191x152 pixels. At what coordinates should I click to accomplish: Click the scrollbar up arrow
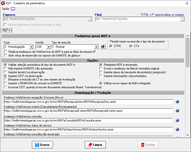point(188,36)
